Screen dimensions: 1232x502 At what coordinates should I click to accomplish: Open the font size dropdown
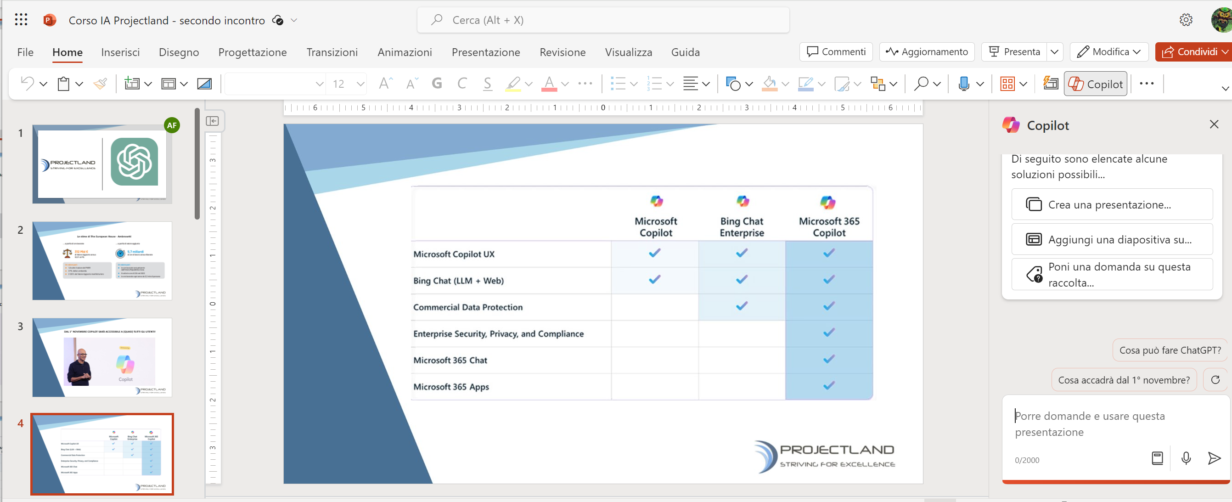pos(360,84)
